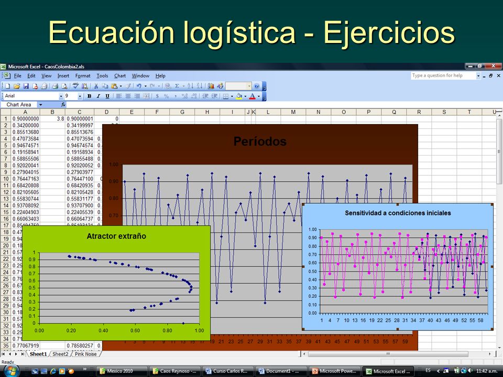This screenshot has height=377, width=503.
Task: Click the Paste clipboard icon
Action: coord(114,86)
